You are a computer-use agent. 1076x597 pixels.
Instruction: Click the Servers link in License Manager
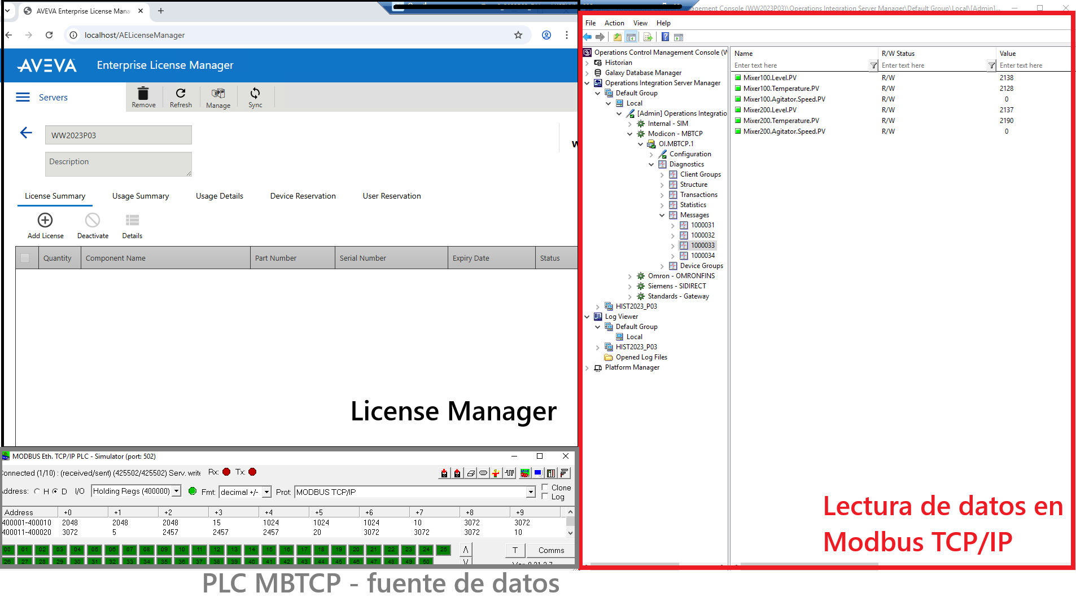click(53, 97)
